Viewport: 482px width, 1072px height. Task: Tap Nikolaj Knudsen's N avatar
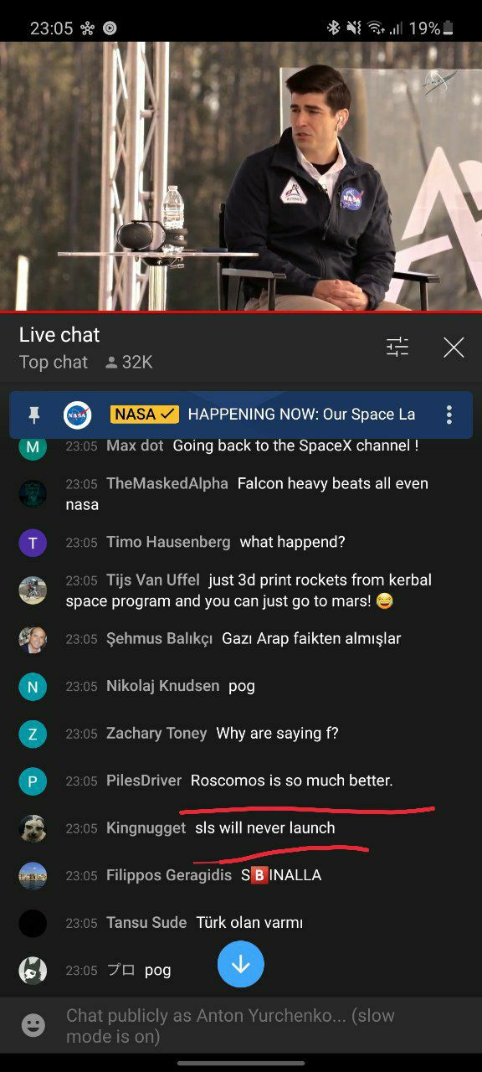[33, 687]
